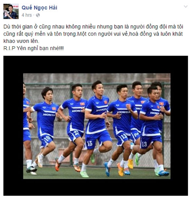Click the globe public audience icon
The image size is (191, 198).
pyautogui.click(x=38, y=15)
